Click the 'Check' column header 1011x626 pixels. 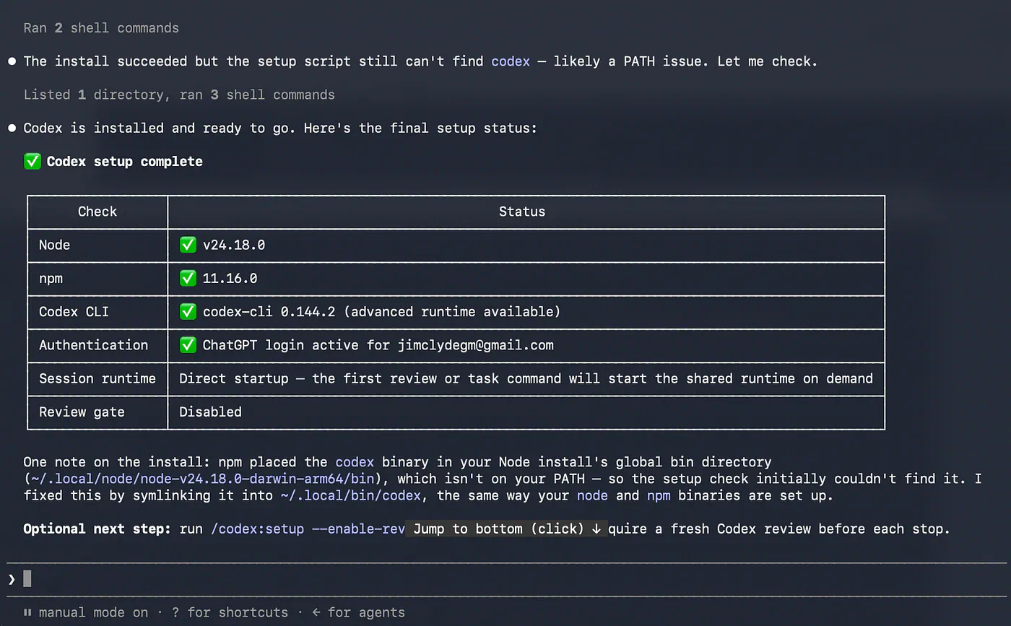tap(97, 212)
